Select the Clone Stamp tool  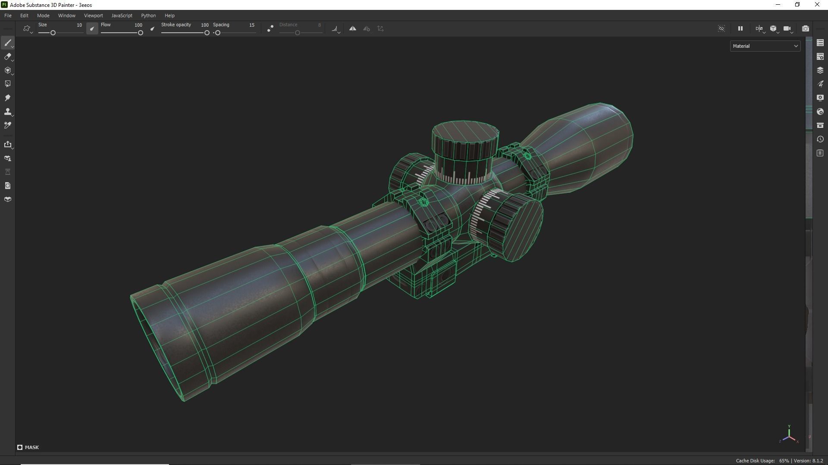coord(8,112)
